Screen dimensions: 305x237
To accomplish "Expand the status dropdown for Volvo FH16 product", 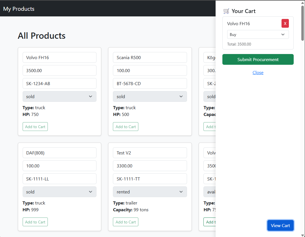I will (59, 96).
